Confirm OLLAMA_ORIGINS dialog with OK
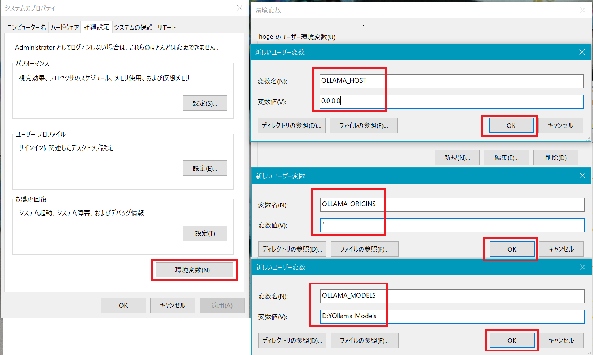Screen dimensions: 593x355 pos(512,249)
